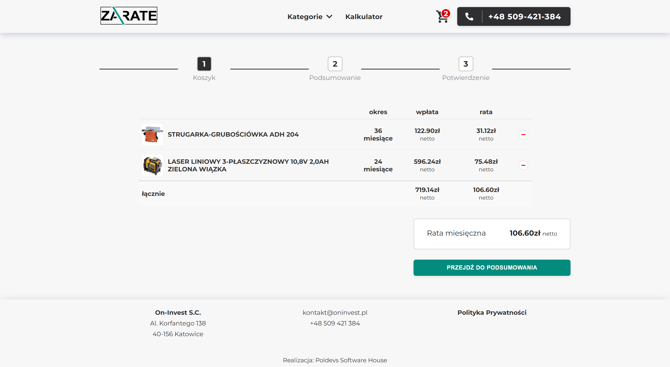This screenshot has height=367, width=670.
Task: Click kontakt@oninvest.pl email link
Action: pyautogui.click(x=335, y=312)
